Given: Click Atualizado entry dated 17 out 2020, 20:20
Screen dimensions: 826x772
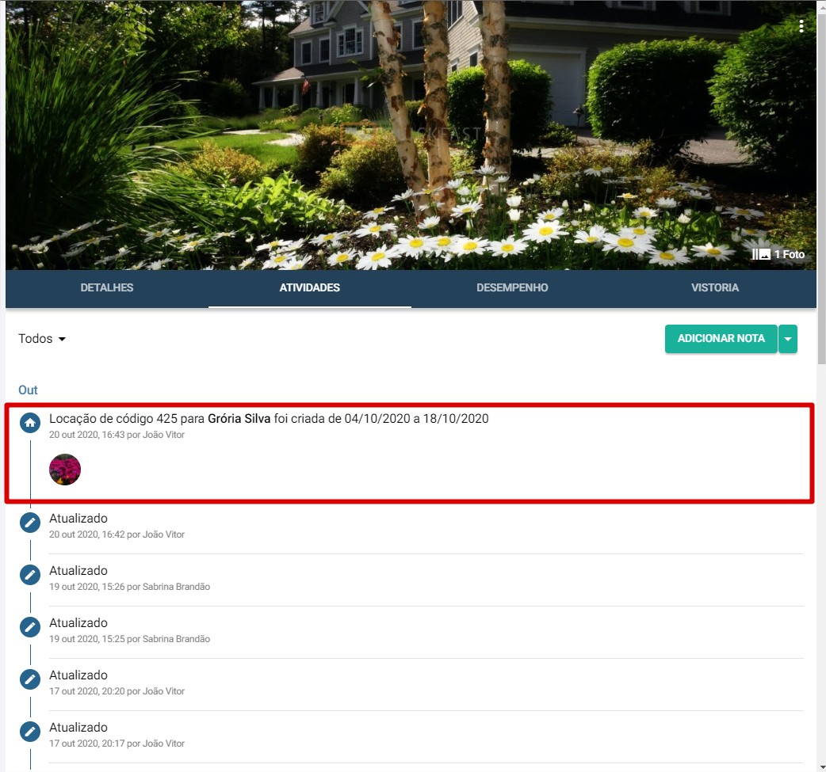Looking at the screenshot, I should (x=426, y=683).
